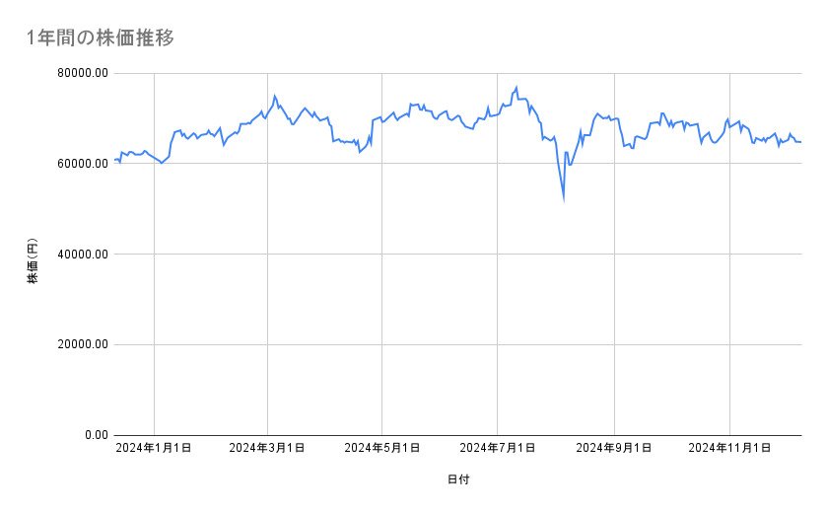Click the lowest dip of the blue line

tap(564, 198)
